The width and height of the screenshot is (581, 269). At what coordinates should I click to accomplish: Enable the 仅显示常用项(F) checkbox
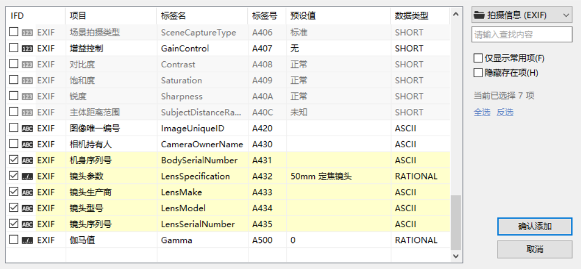click(x=478, y=58)
